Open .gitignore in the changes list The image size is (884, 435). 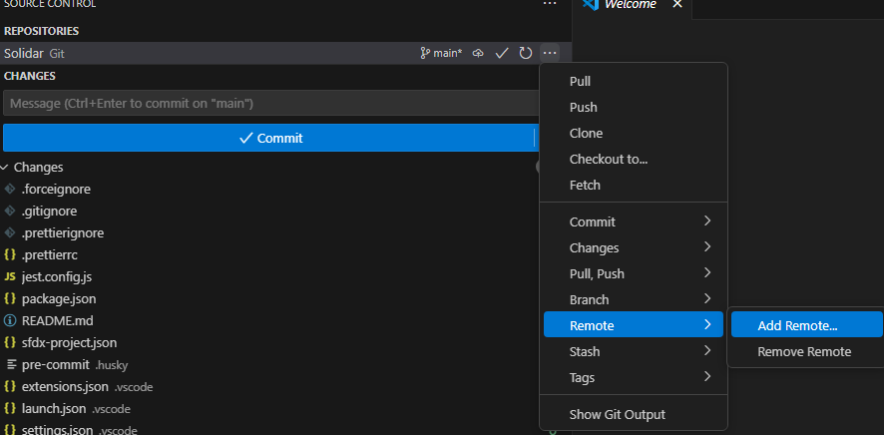point(49,211)
